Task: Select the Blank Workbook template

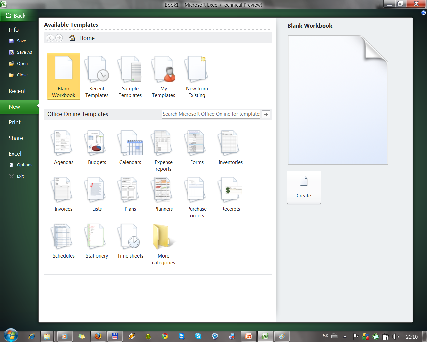Action: coord(64,76)
